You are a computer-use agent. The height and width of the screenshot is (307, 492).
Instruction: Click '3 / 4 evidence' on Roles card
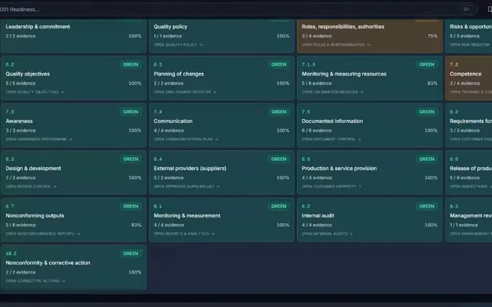coord(317,36)
